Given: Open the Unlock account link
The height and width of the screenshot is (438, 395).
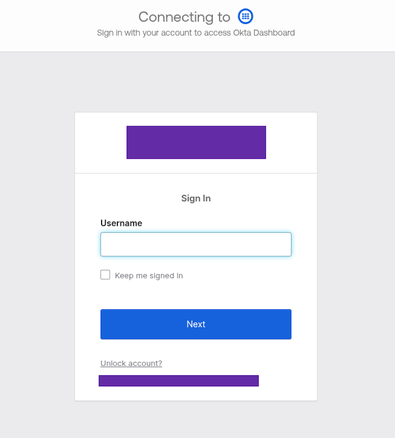Looking at the screenshot, I should 131,363.
